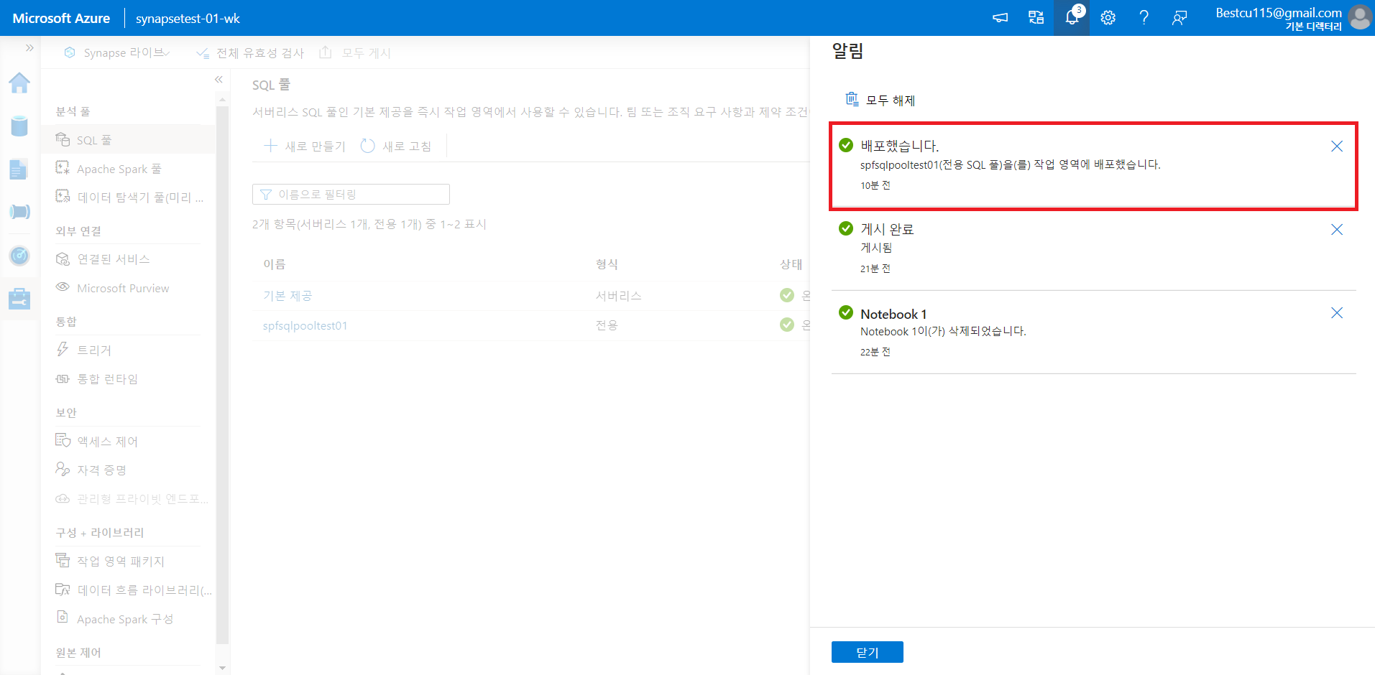Open the help question mark icon
Viewport: 1375px width, 675px height.
pos(1144,18)
